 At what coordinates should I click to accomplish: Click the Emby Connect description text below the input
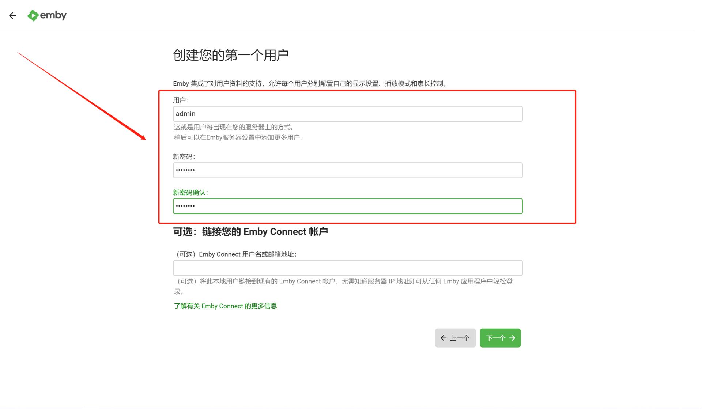(x=344, y=285)
